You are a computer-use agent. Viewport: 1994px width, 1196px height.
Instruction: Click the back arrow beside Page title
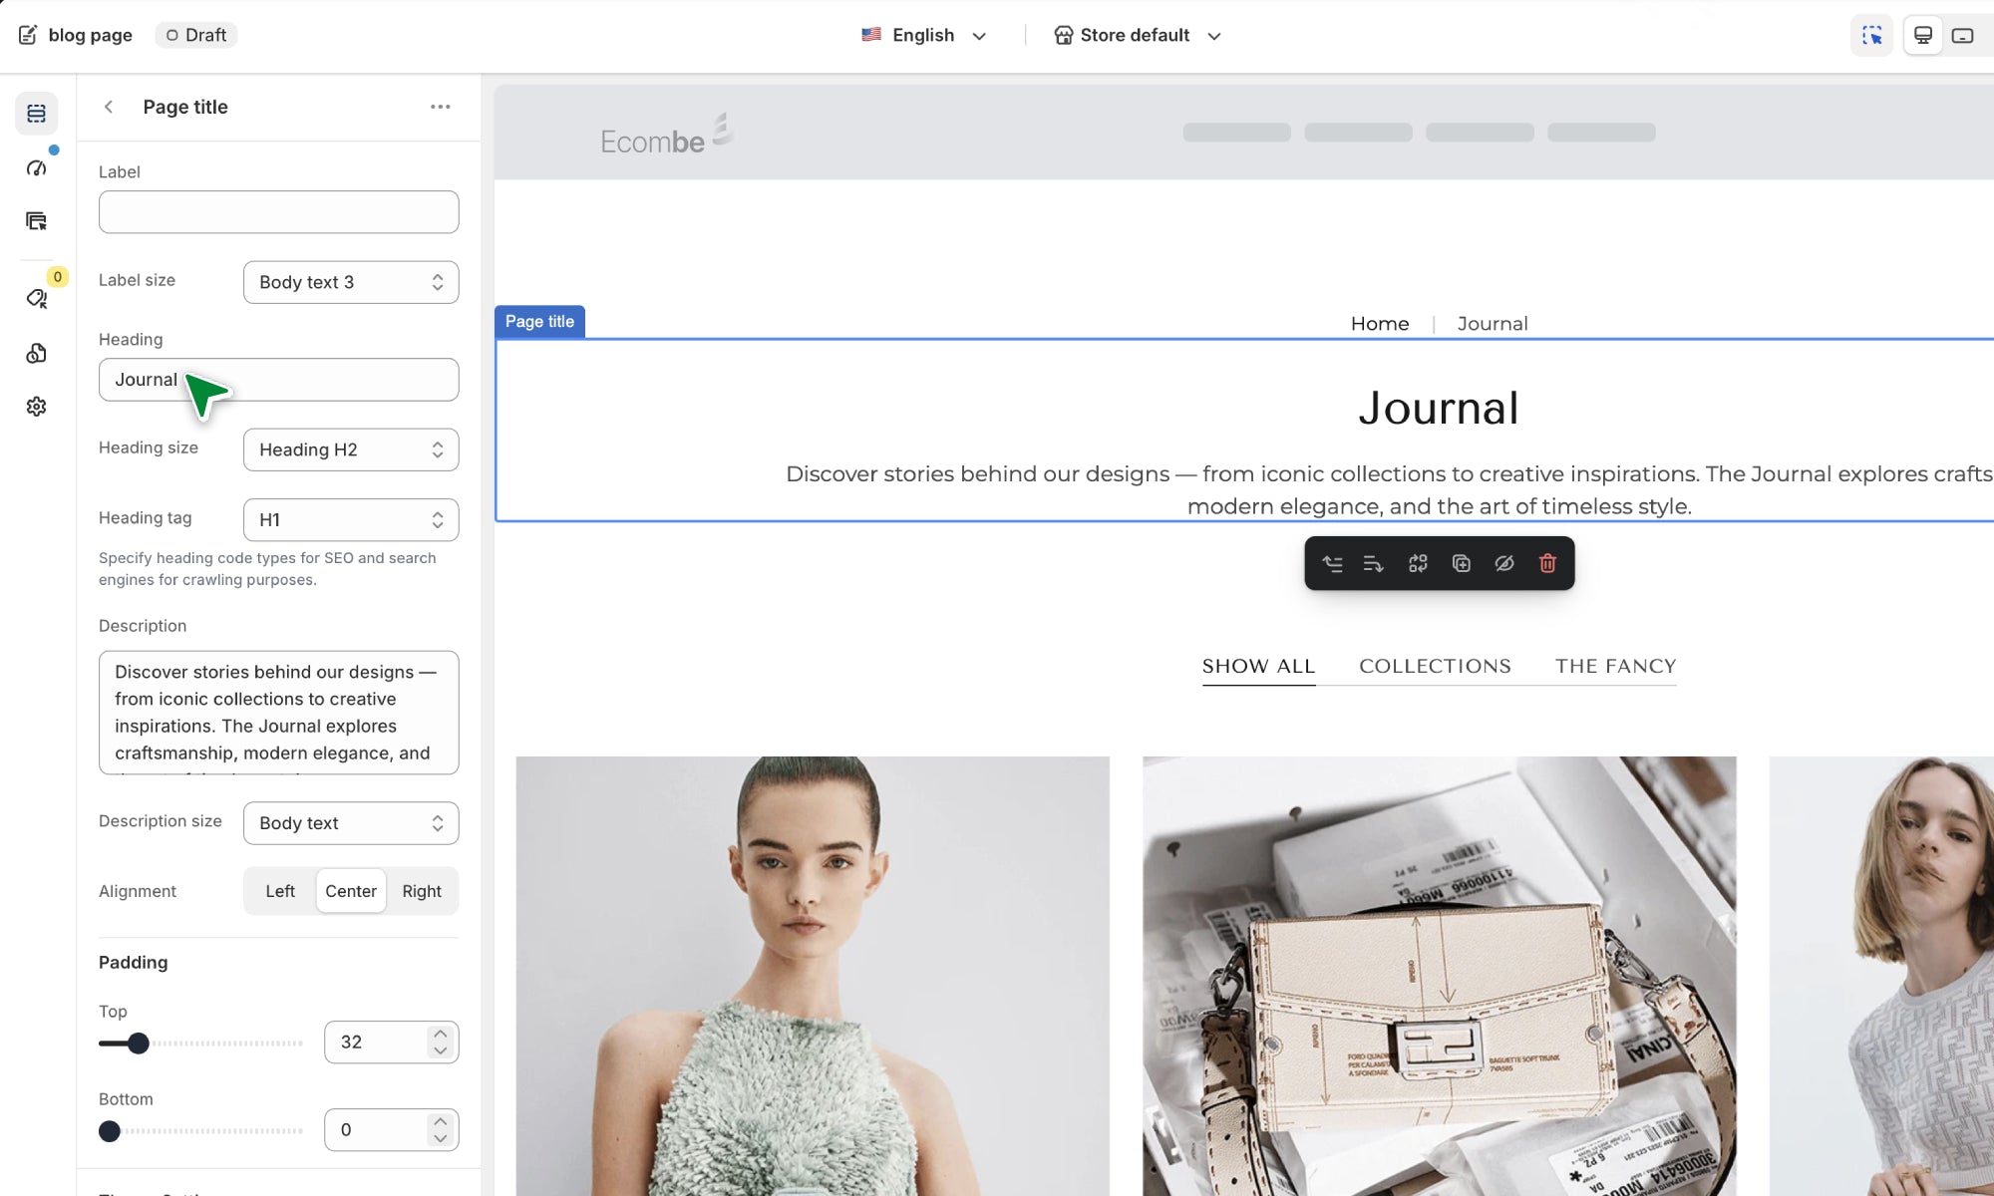point(109,107)
